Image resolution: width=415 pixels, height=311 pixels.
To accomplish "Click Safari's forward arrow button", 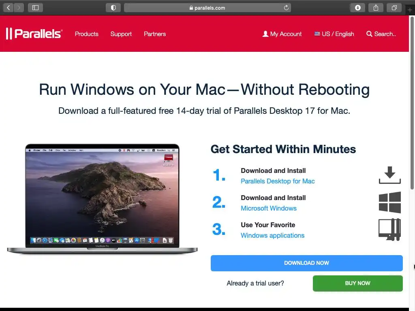I will pyautogui.click(x=19, y=8).
